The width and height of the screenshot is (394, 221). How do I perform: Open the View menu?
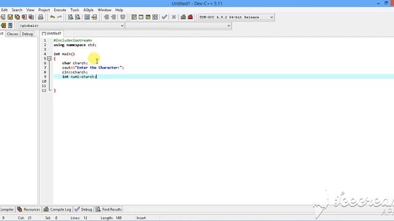coord(30,10)
